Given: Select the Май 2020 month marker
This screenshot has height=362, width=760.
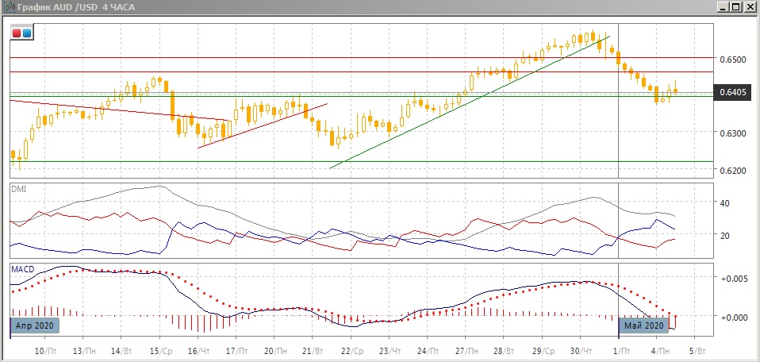Looking at the screenshot, I should 643,325.
